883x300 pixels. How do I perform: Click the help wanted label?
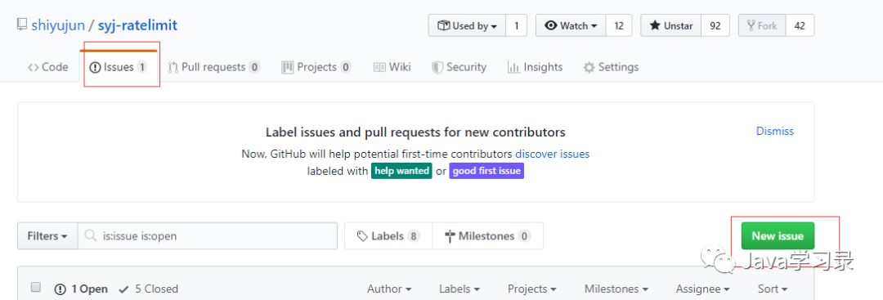point(401,171)
